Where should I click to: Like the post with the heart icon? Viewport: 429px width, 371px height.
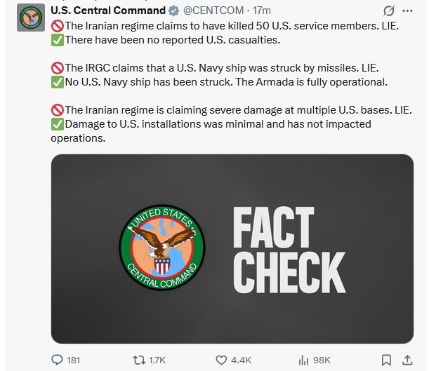(x=220, y=360)
